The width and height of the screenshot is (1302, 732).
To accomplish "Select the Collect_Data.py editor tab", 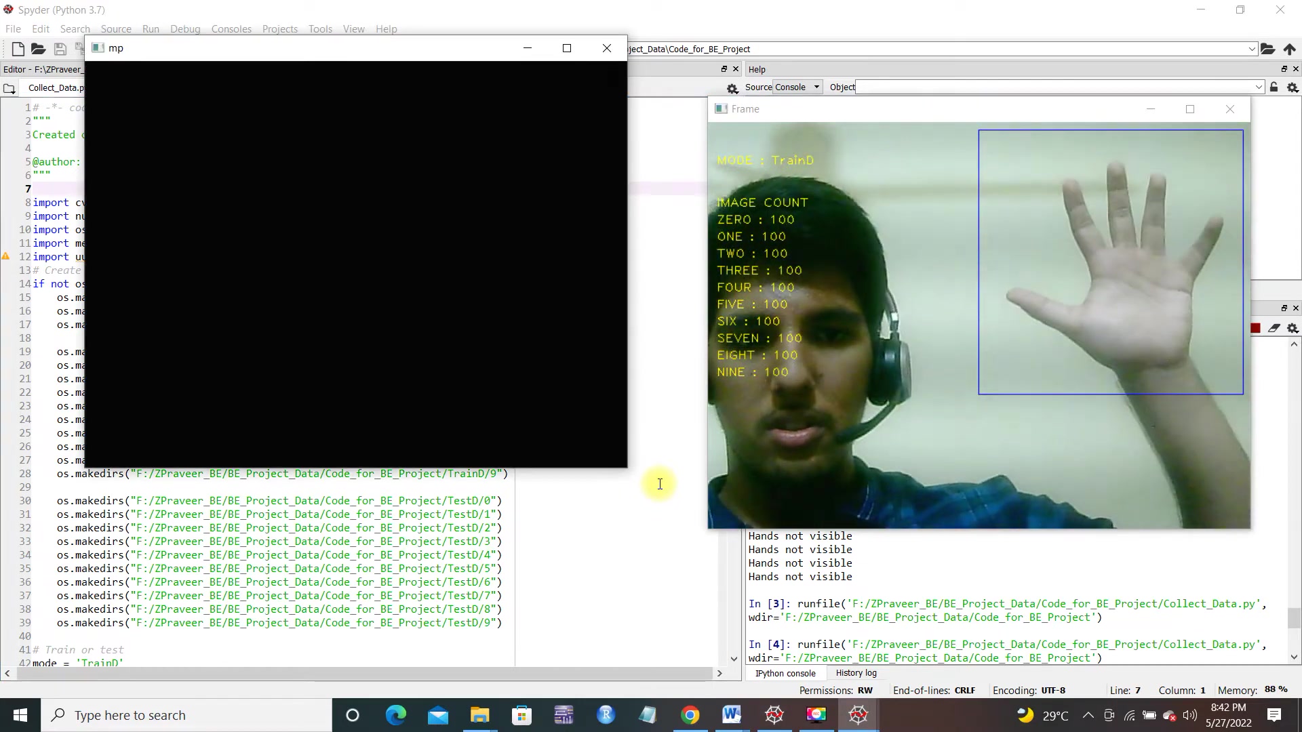I will (x=55, y=87).
